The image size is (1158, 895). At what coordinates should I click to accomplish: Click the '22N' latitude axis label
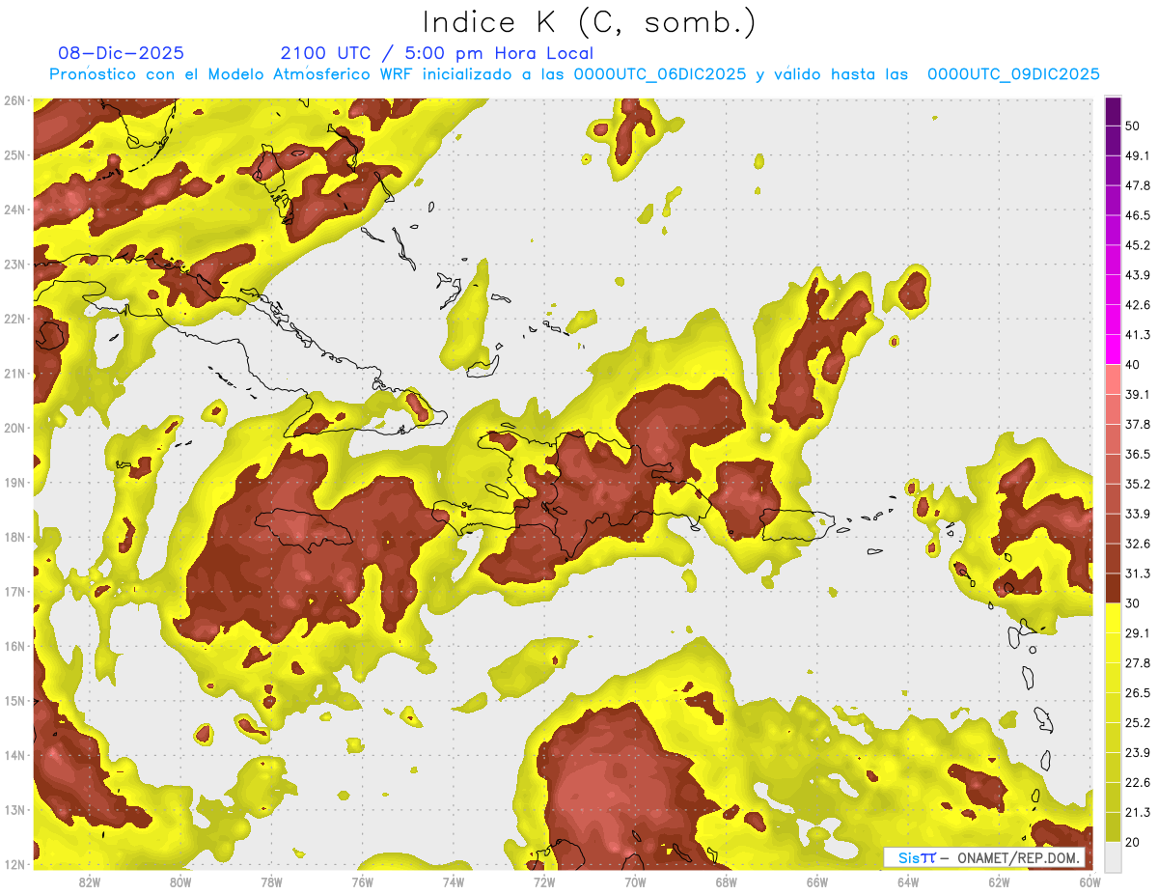(14, 319)
